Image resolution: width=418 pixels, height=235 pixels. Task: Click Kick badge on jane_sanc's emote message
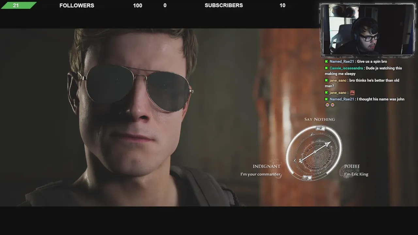(x=326, y=93)
